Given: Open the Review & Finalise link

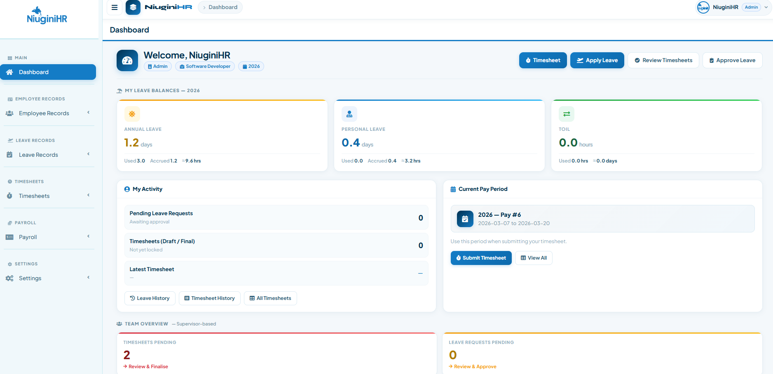Looking at the screenshot, I should click(x=148, y=367).
